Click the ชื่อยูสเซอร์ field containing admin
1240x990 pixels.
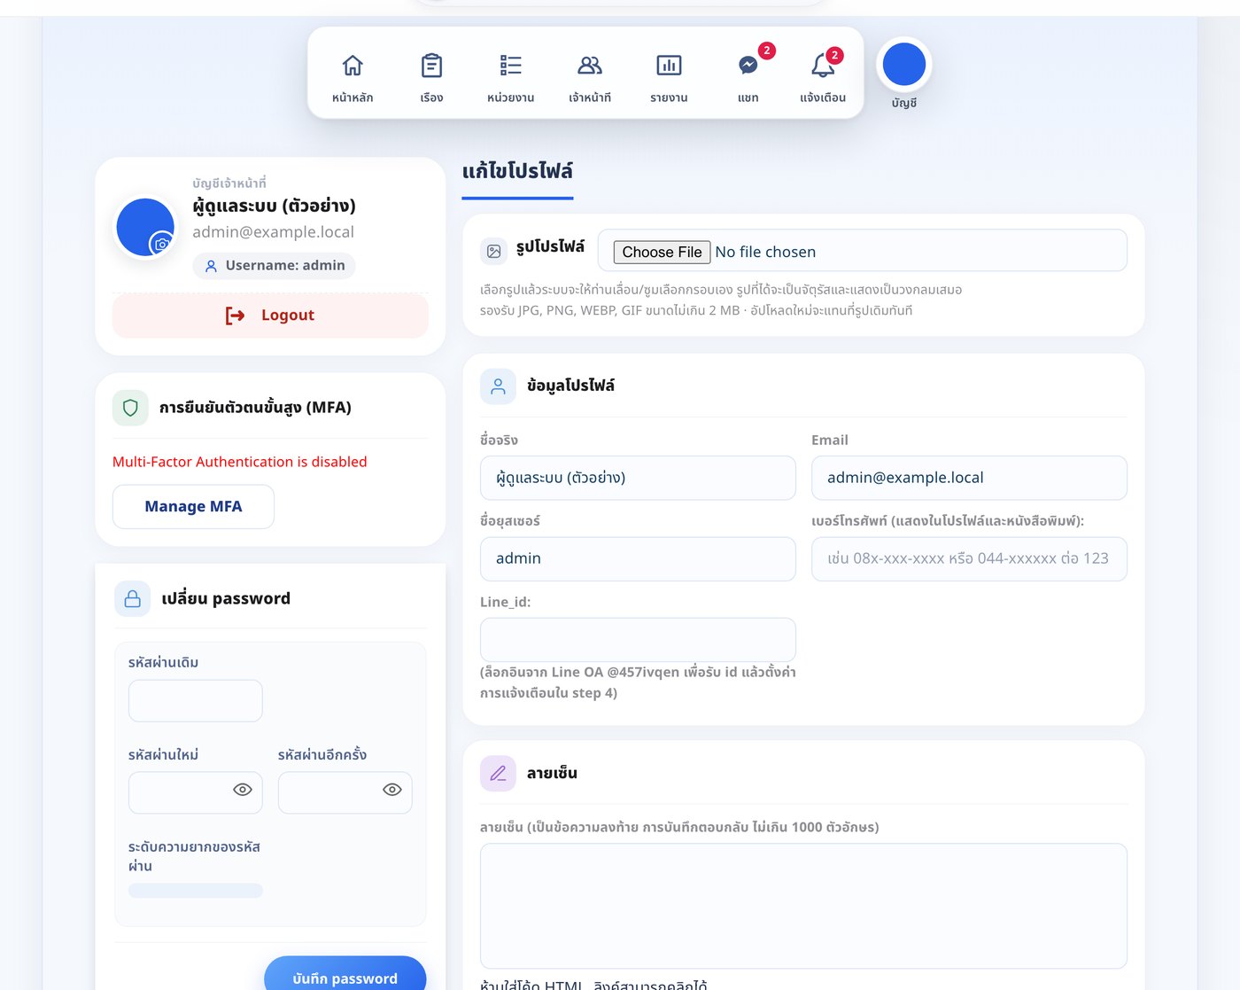pos(638,559)
